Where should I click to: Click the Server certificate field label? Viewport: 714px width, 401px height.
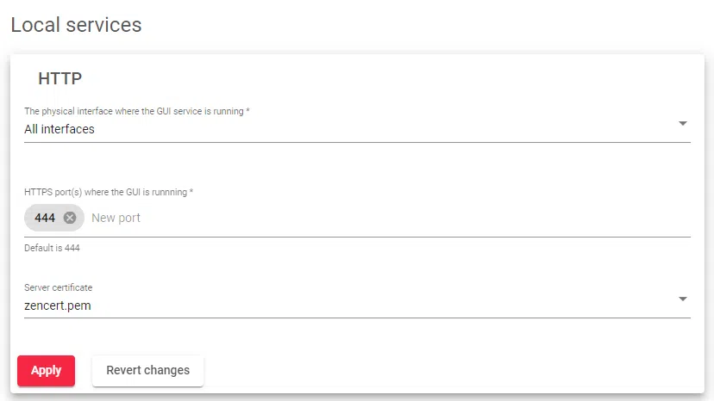[x=58, y=287]
